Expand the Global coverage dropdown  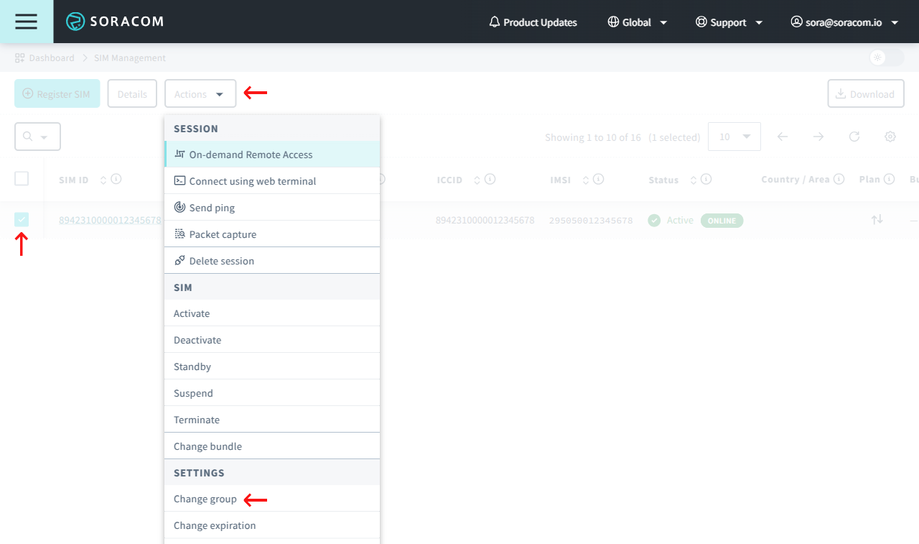[638, 22]
